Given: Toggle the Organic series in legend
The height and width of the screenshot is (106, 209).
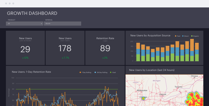Looking at the screenshot, I should (195, 36).
